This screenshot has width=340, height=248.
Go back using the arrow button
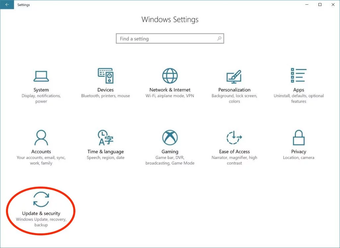click(7, 5)
